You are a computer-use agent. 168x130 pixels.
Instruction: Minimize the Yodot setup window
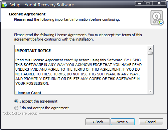(x=139, y=3)
